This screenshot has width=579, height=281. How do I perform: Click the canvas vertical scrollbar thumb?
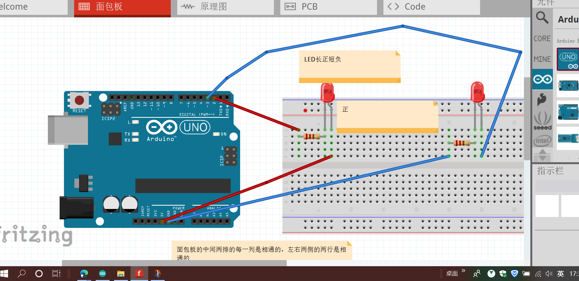(527, 118)
